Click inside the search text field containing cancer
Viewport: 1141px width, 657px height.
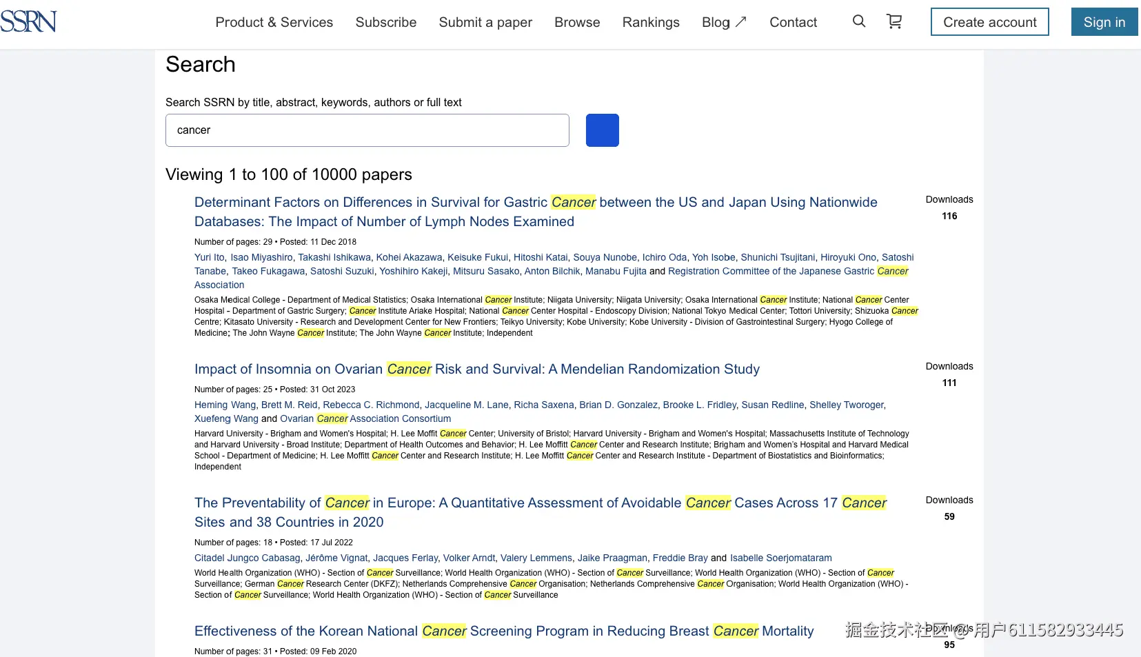click(x=367, y=130)
